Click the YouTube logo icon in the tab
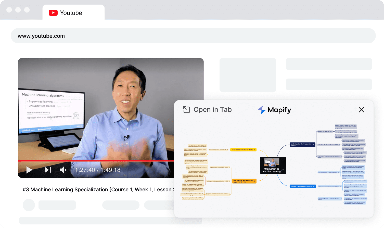Image resolution: width=384 pixels, height=228 pixels. point(53,13)
